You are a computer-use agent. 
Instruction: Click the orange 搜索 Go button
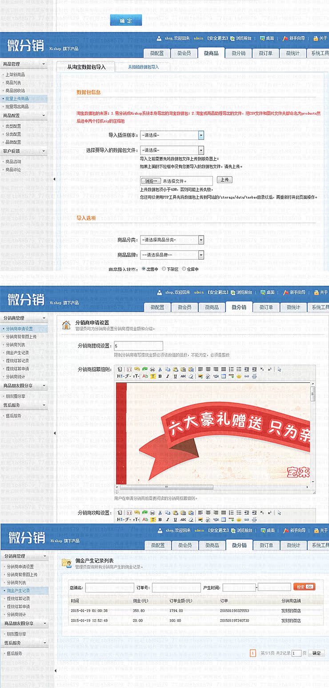pyautogui.click(x=305, y=587)
